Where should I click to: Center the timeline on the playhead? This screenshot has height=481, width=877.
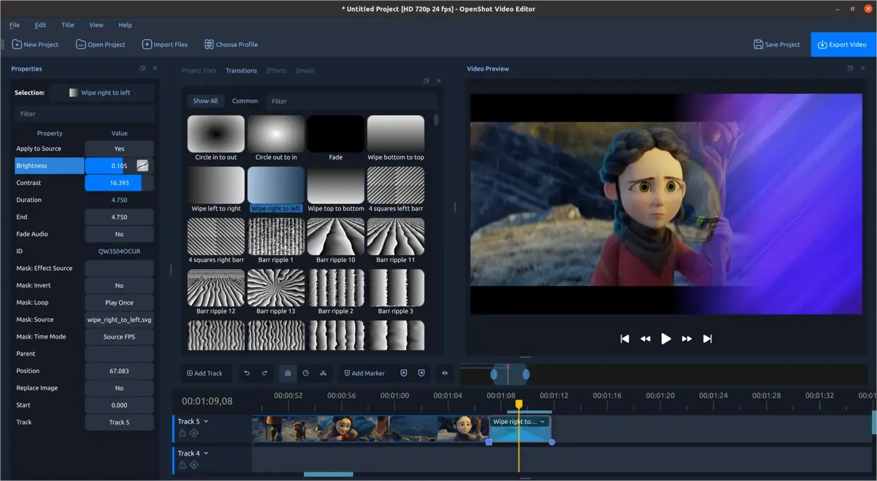point(445,373)
